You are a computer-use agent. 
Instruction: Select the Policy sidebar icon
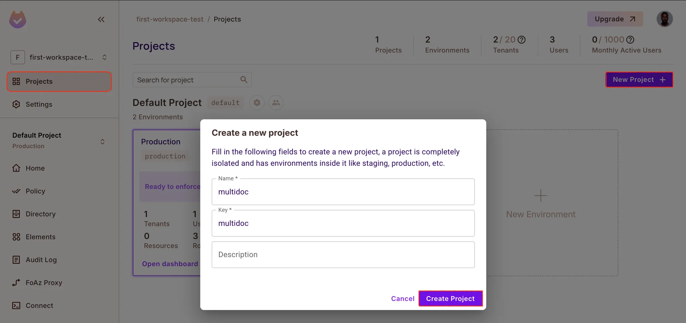[16, 191]
